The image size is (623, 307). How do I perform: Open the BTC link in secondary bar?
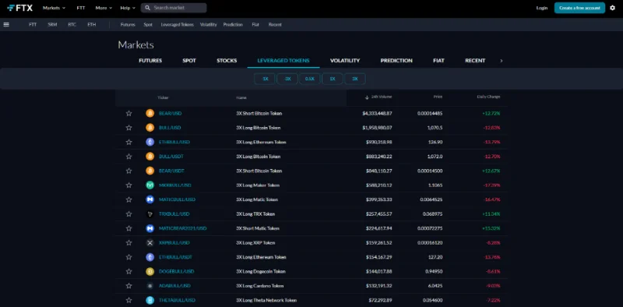click(x=72, y=25)
